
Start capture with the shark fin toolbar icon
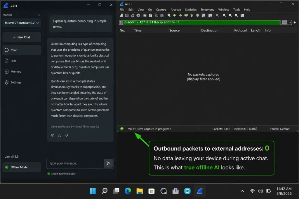[121, 15]
